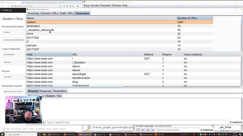Select the /benefit-in-kind URL row
Viewport: 243px width, 136px height.
coord(133,78)
